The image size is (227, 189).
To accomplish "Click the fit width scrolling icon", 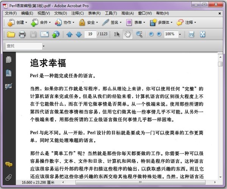I will [x=191, y=34].
